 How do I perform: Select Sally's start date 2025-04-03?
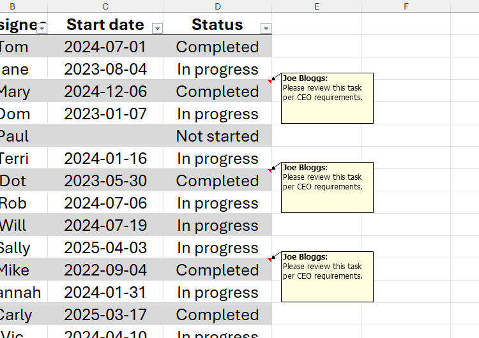pos(105,248)
